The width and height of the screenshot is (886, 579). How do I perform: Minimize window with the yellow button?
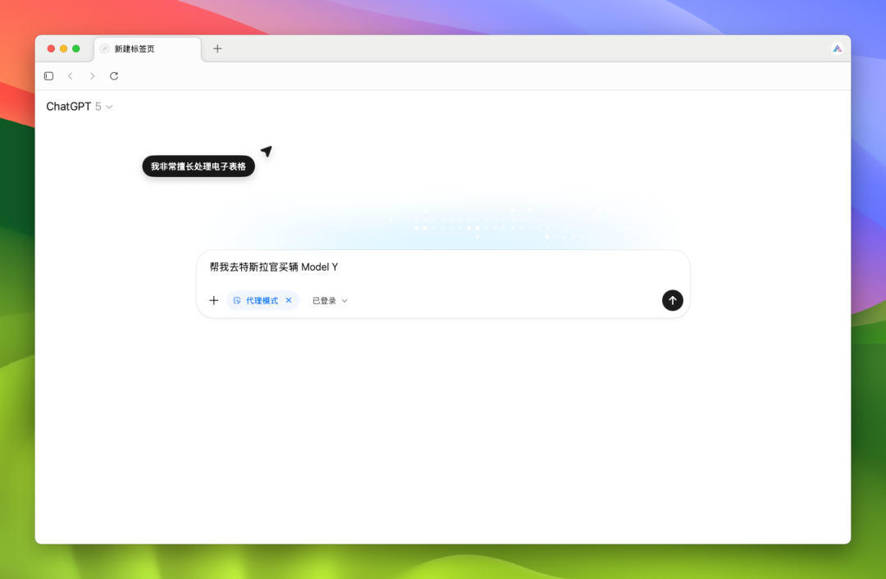(64, 48)
